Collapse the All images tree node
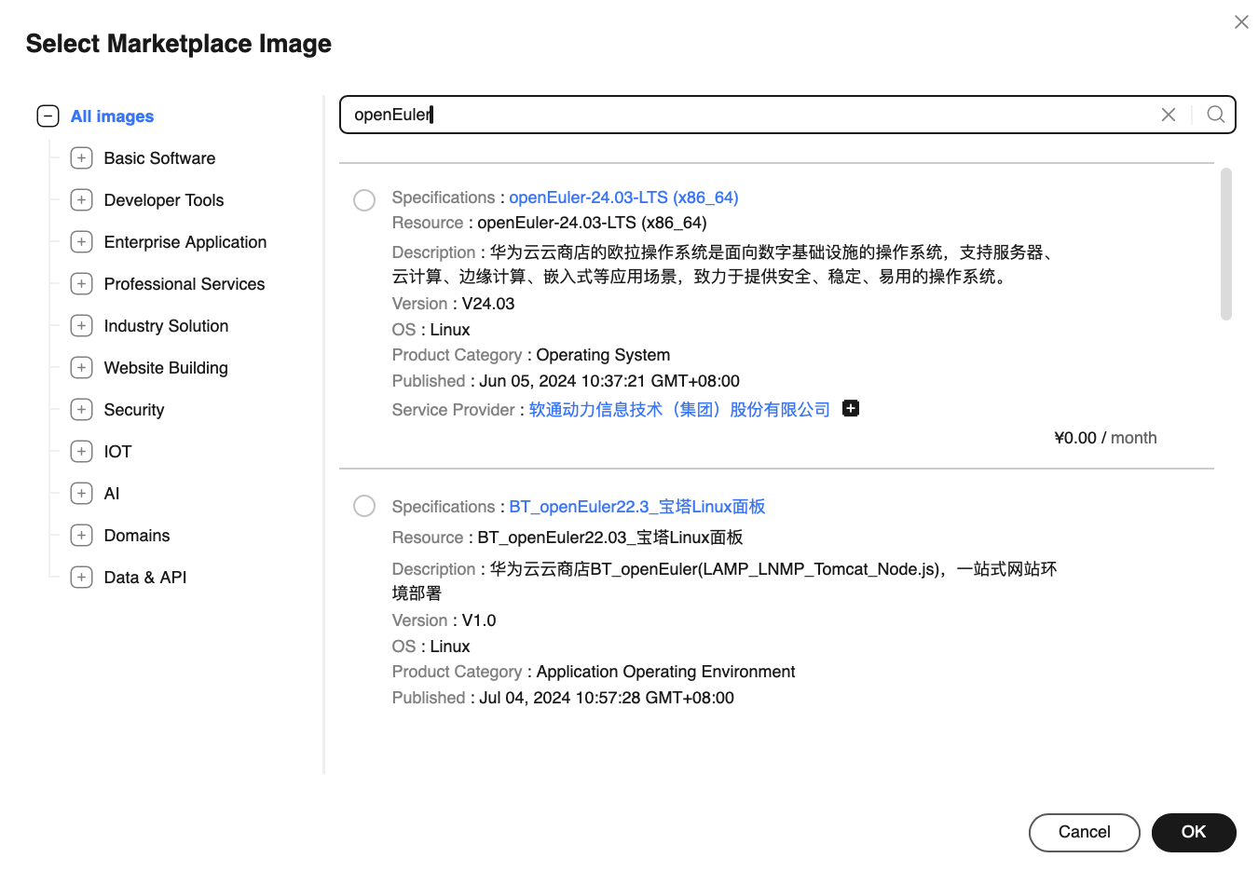This screenshot has width=1258, height=885. (x=48, y=116)
